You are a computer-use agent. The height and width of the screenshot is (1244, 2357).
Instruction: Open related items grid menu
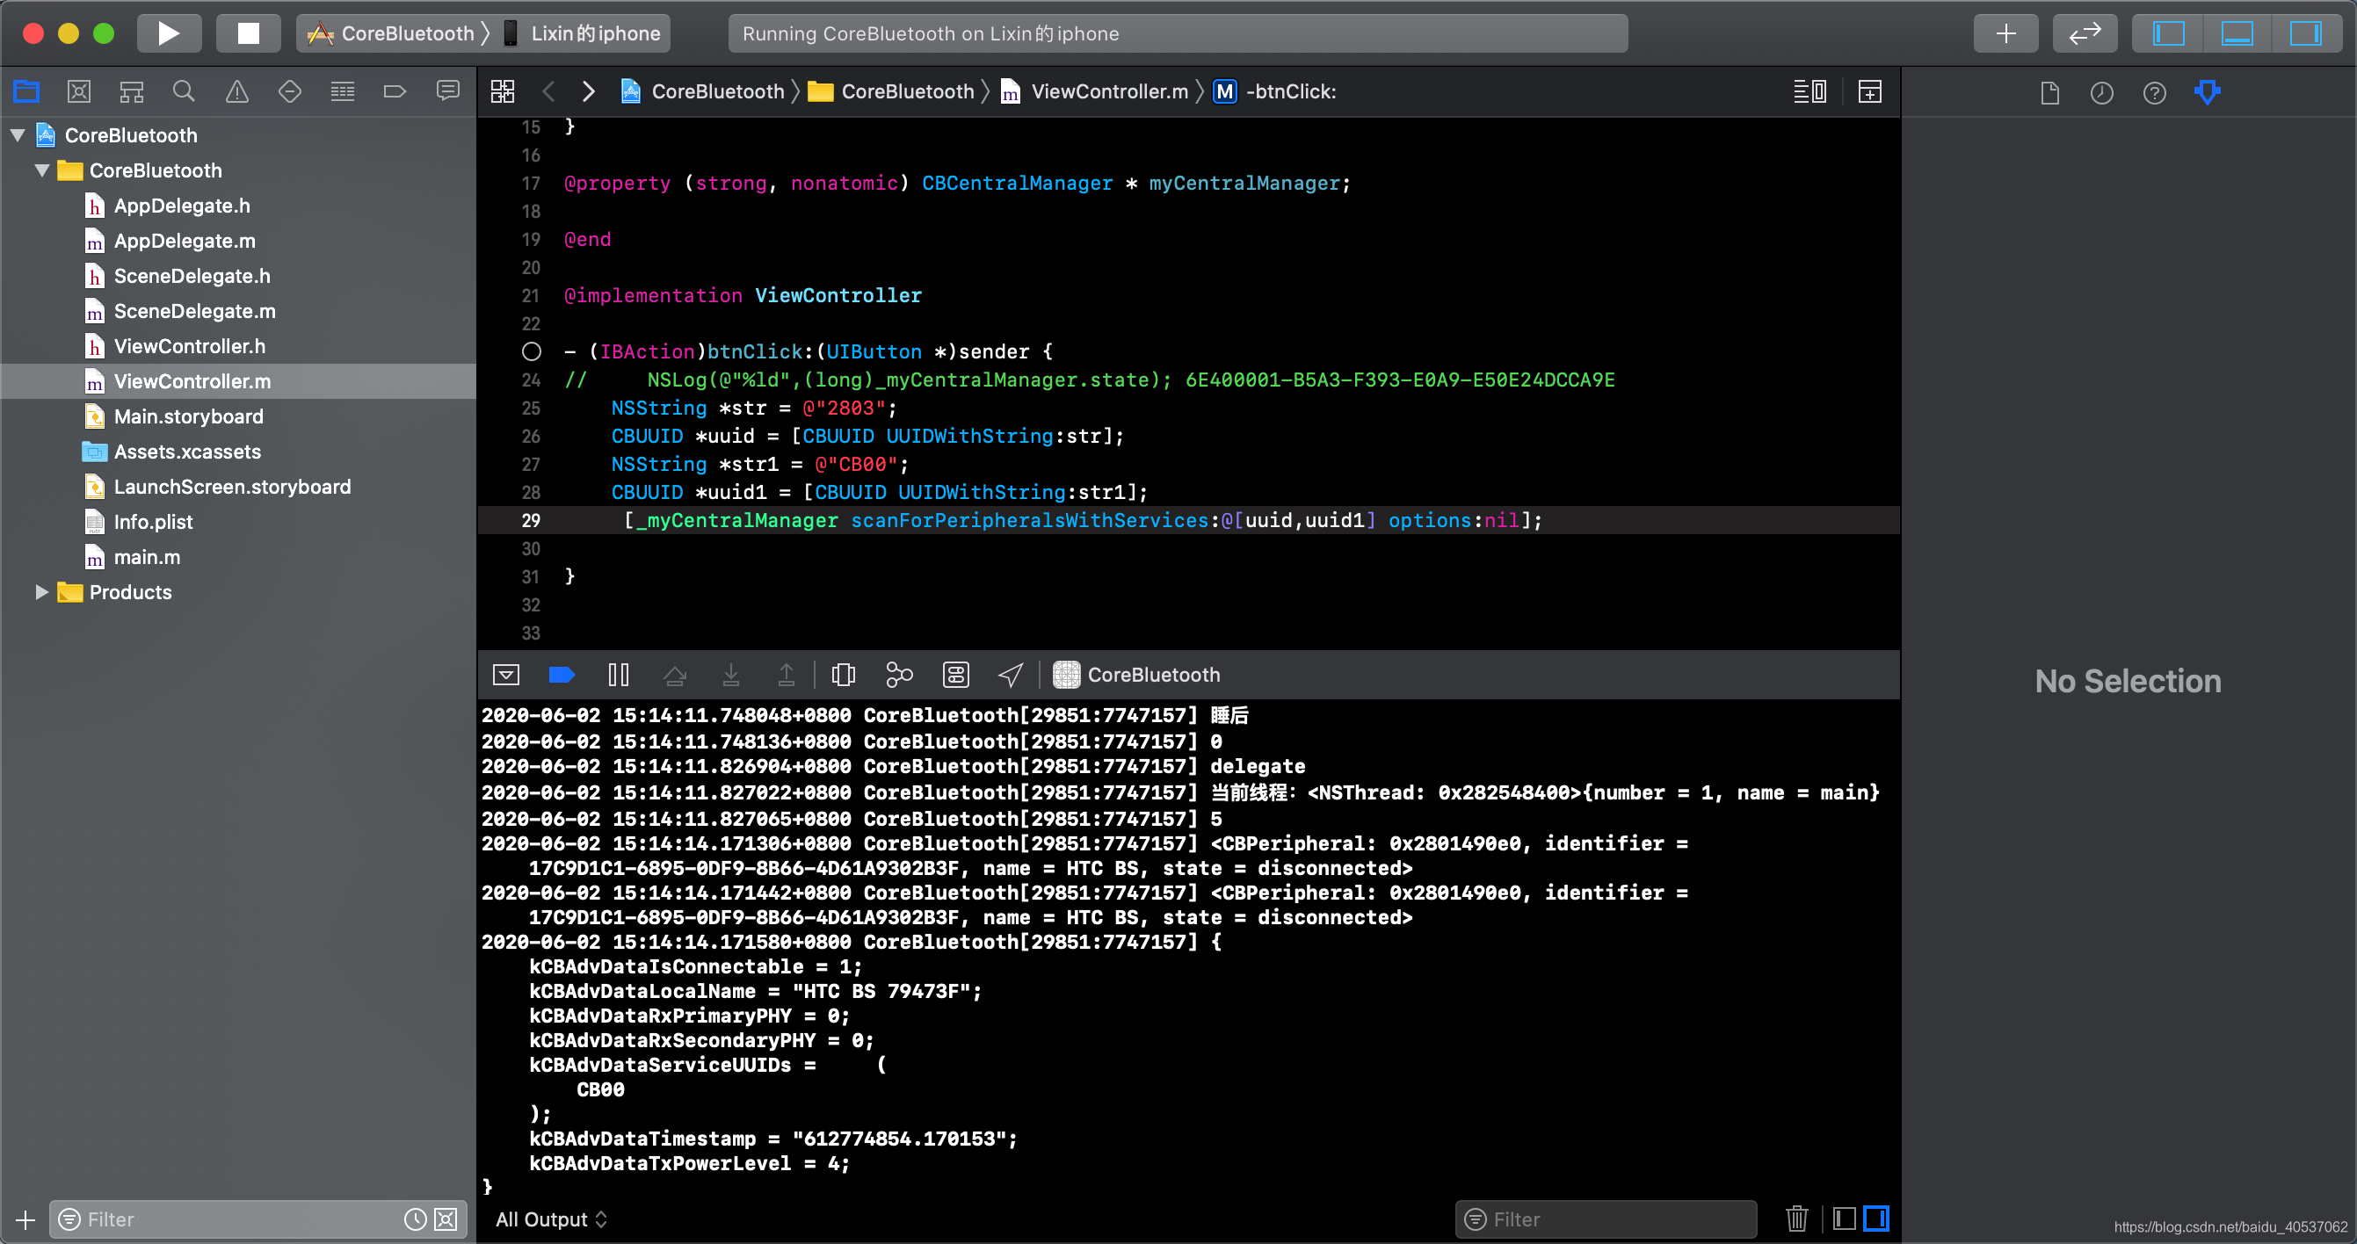tap(503, 91)
